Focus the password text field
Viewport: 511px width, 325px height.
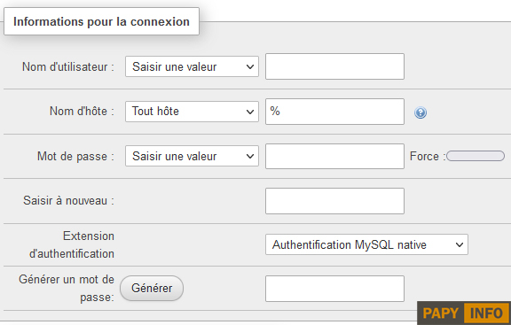[334, 156]
